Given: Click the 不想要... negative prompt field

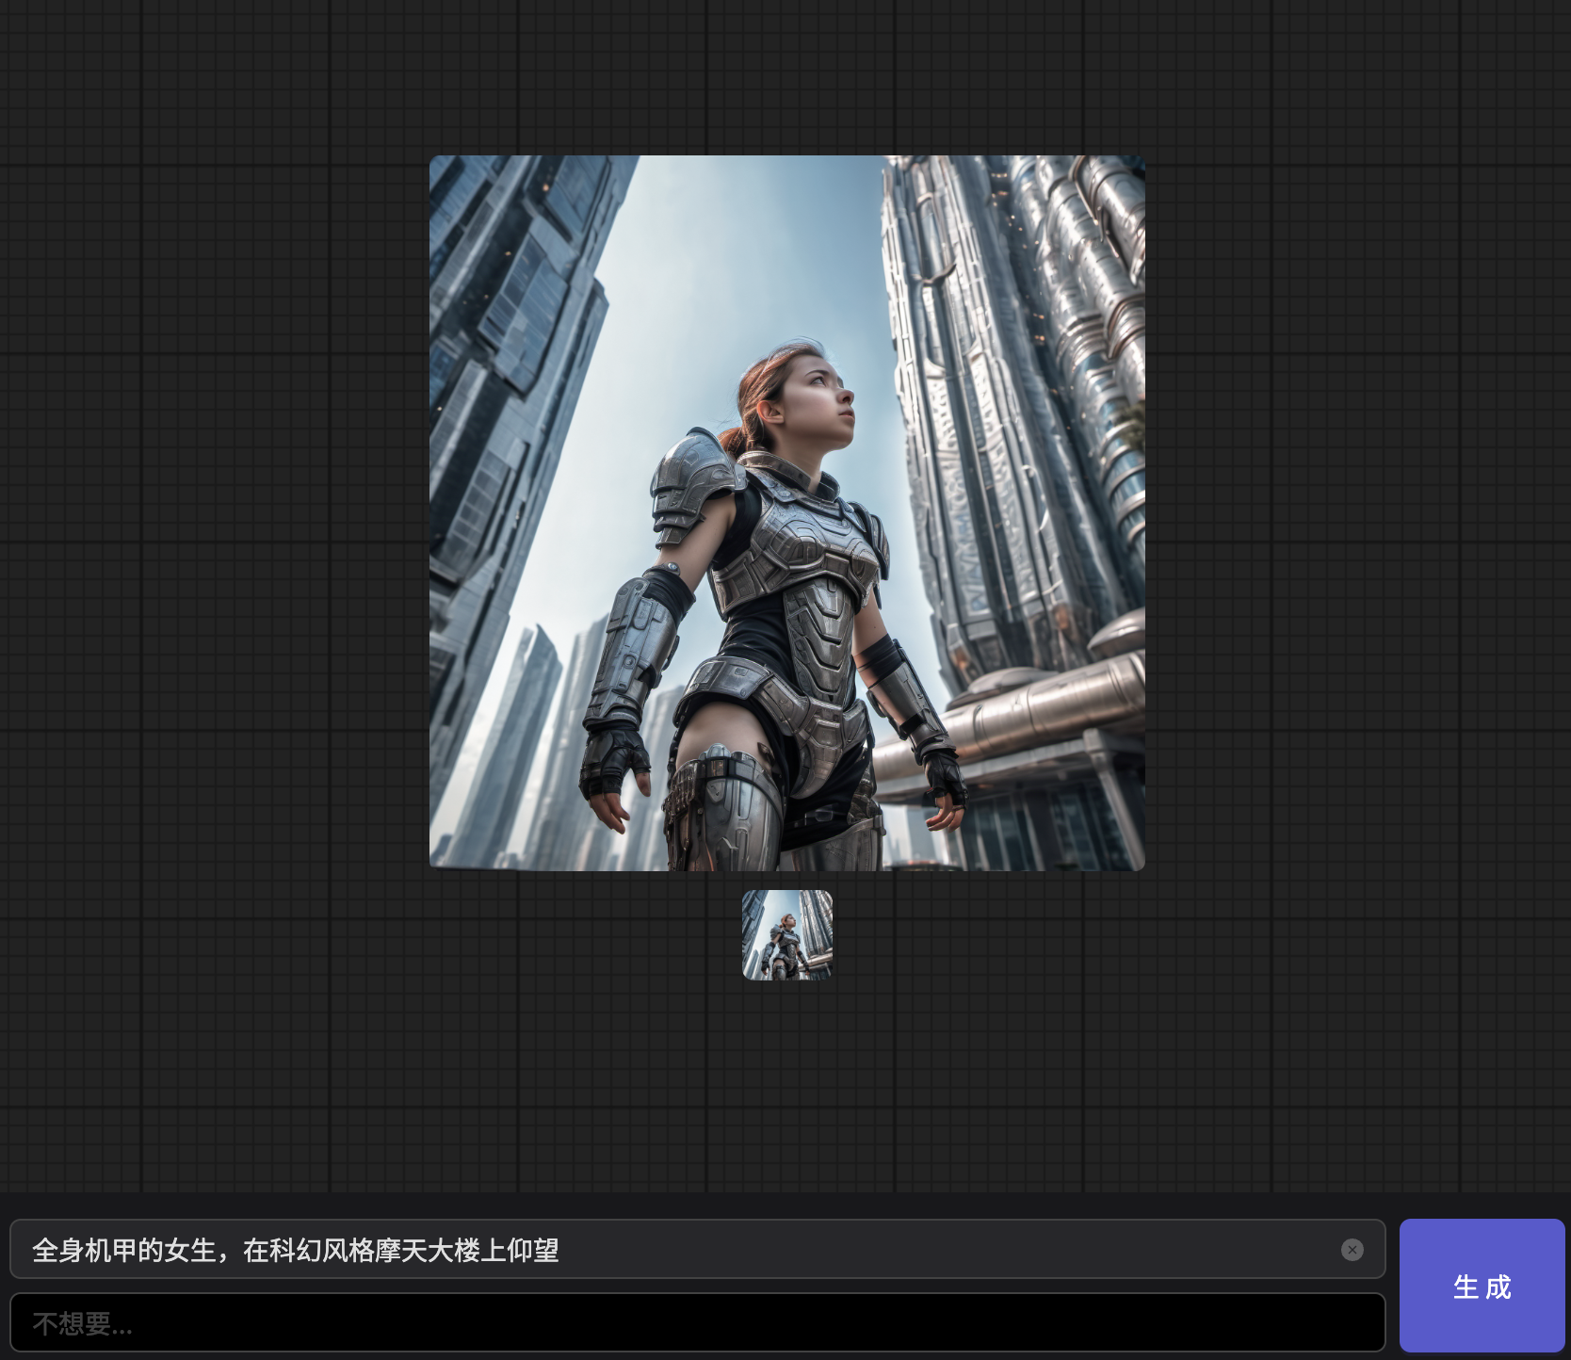Looking at the screenshot, I should click(697, 1322).
